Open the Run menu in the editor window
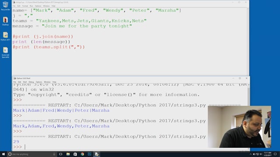 click(x=31, y=6)
